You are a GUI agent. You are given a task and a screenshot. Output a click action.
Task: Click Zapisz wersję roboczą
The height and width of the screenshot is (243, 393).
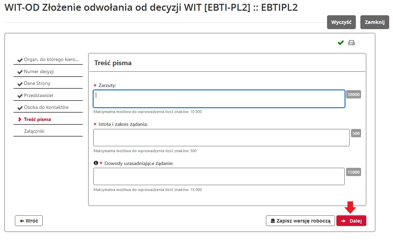pyautogui.click(x=300, y=220)
